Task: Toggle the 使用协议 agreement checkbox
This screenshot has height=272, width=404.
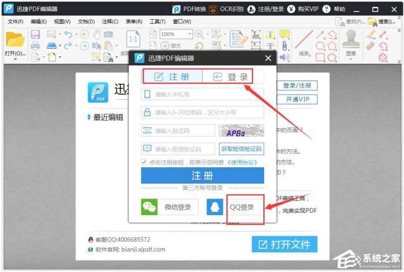Action: (x=144, y=162)
